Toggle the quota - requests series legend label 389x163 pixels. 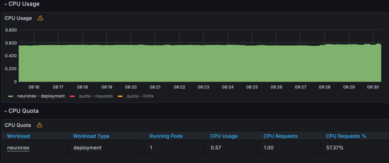(x=96, y=96)
